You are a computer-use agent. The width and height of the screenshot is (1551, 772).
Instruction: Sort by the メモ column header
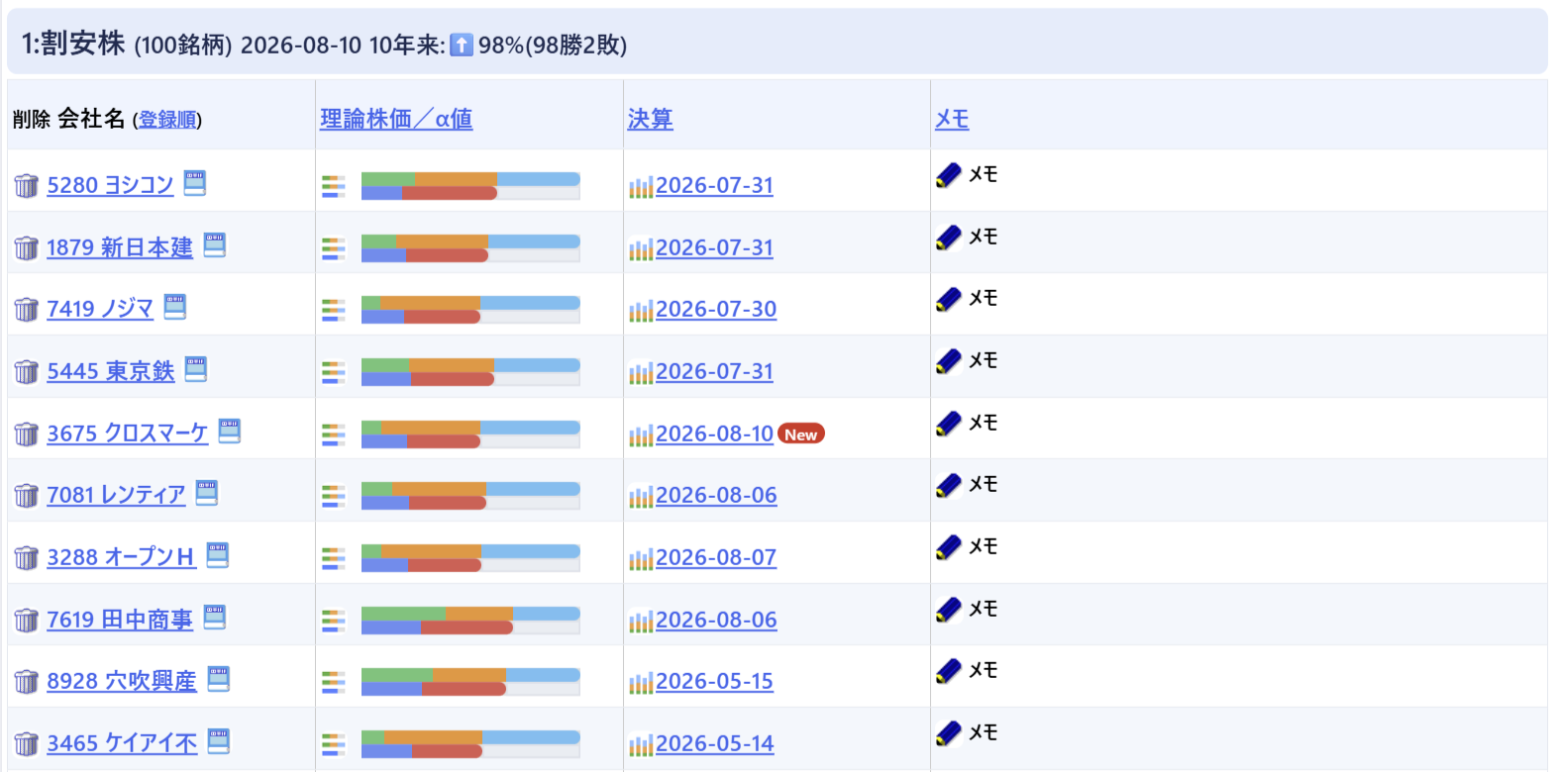952,120
